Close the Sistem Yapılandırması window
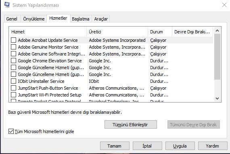This screenshot has width=230, height=154. pos(224,5)
